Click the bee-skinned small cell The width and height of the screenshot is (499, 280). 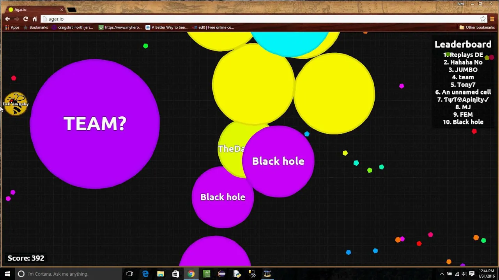pos(16,104)
